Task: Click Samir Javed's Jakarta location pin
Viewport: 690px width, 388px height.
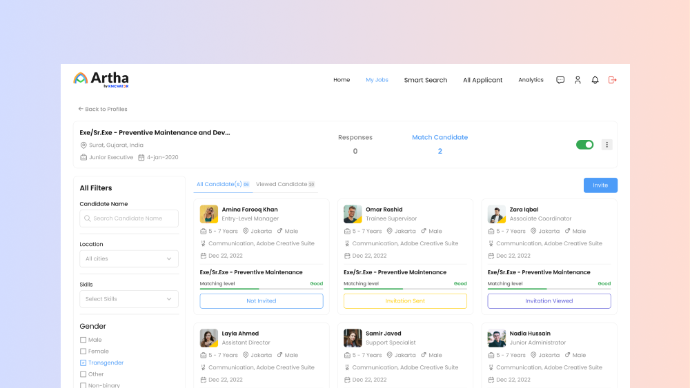Action: click(x=389, y=355)
